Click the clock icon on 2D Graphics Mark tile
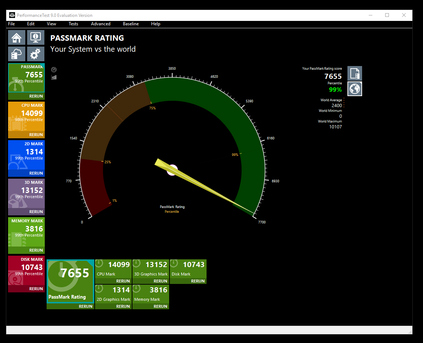The height and width of the screenshot is (343, 423). (x=99, y=289)
